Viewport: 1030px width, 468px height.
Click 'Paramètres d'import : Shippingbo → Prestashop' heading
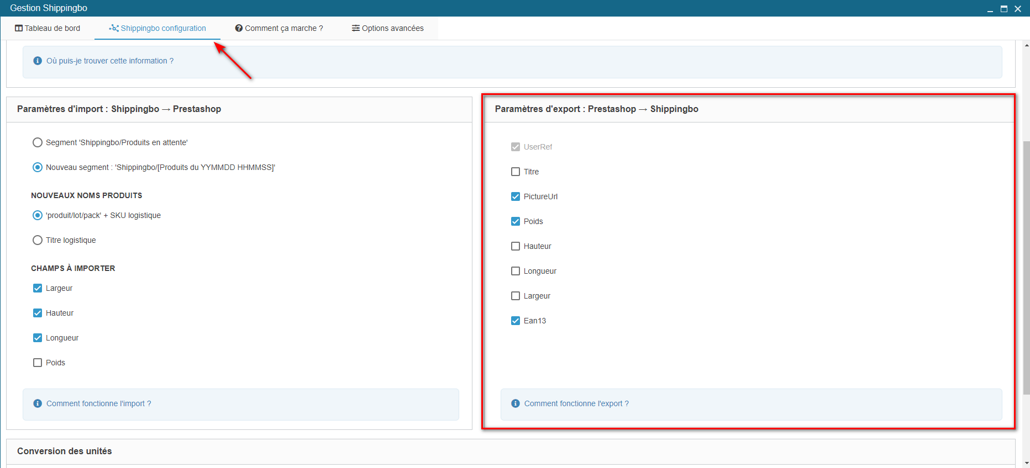tap(119, 109)
